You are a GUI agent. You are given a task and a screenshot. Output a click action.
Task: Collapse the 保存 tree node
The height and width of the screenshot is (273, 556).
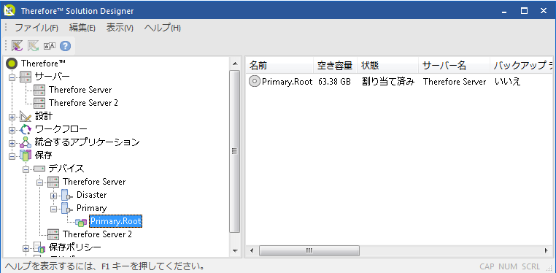12,156
